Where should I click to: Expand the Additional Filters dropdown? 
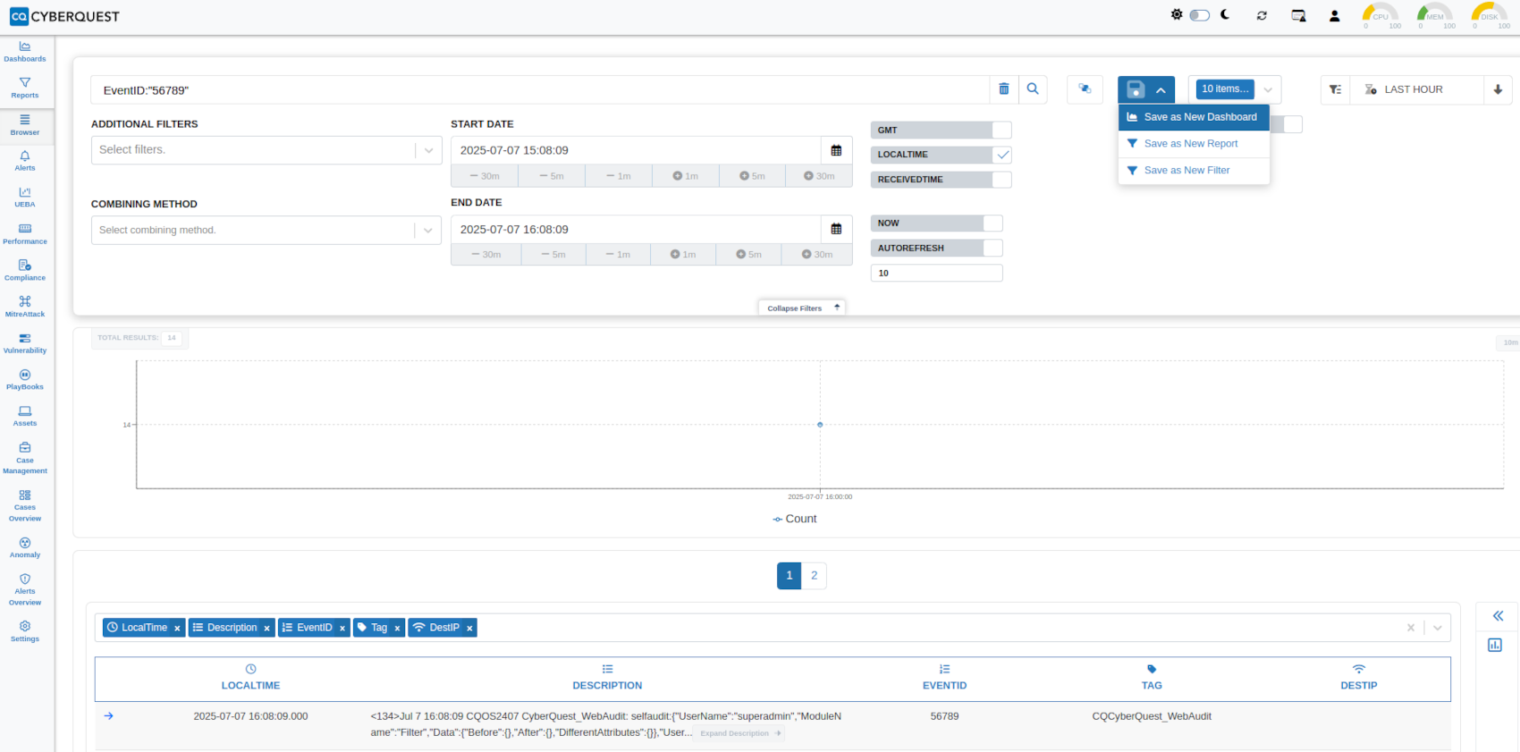click(x=428, y=150)
